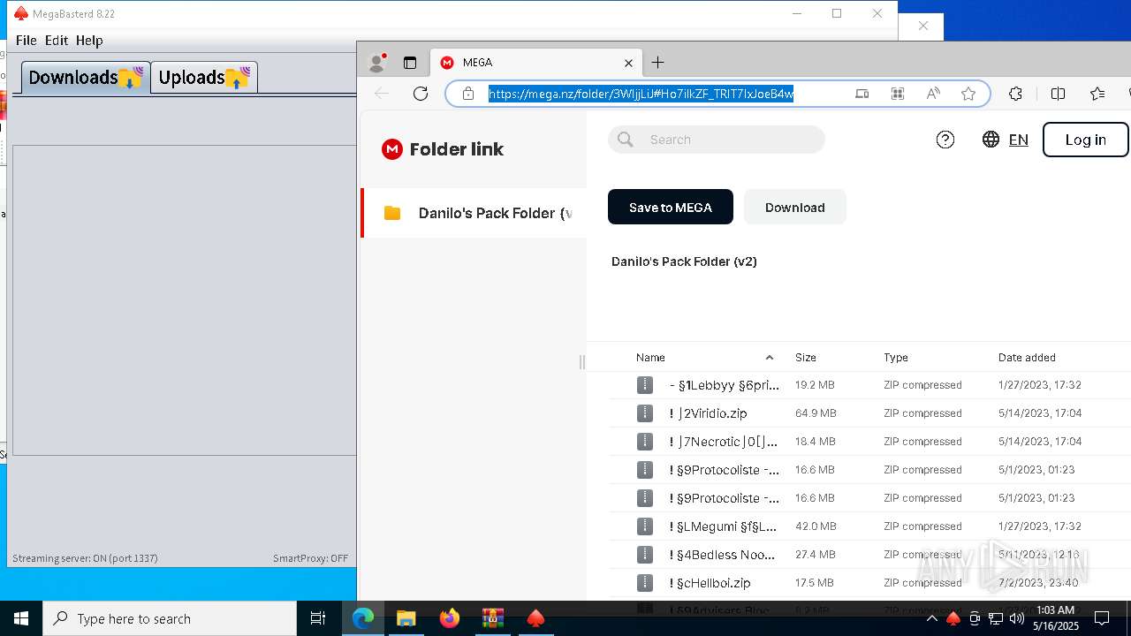1131x636 pixels.
Task: Add page to favorites star
Action: click(x=968, y=94)
